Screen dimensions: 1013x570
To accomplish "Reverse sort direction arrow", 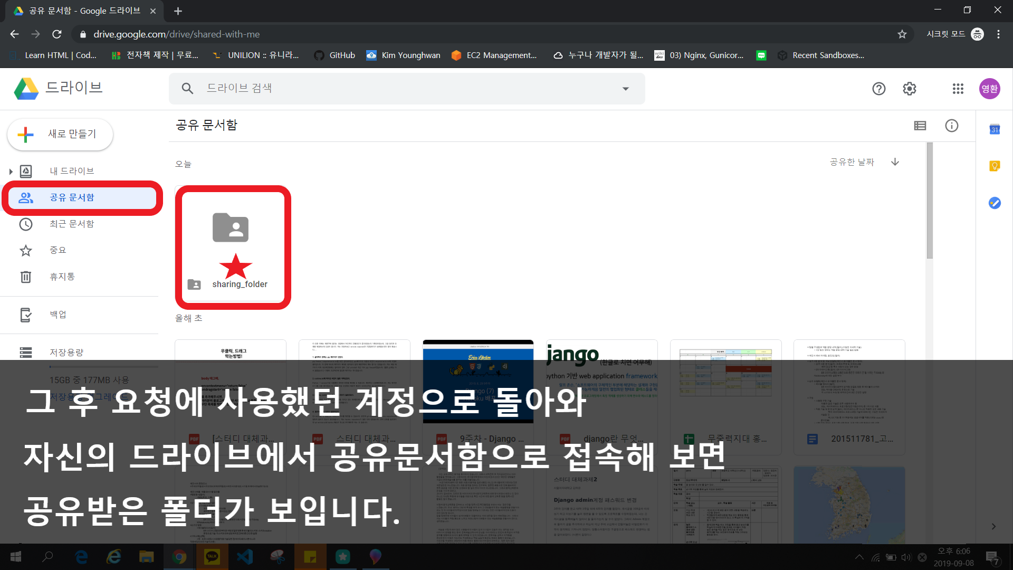I will click(x=895, y=162).
